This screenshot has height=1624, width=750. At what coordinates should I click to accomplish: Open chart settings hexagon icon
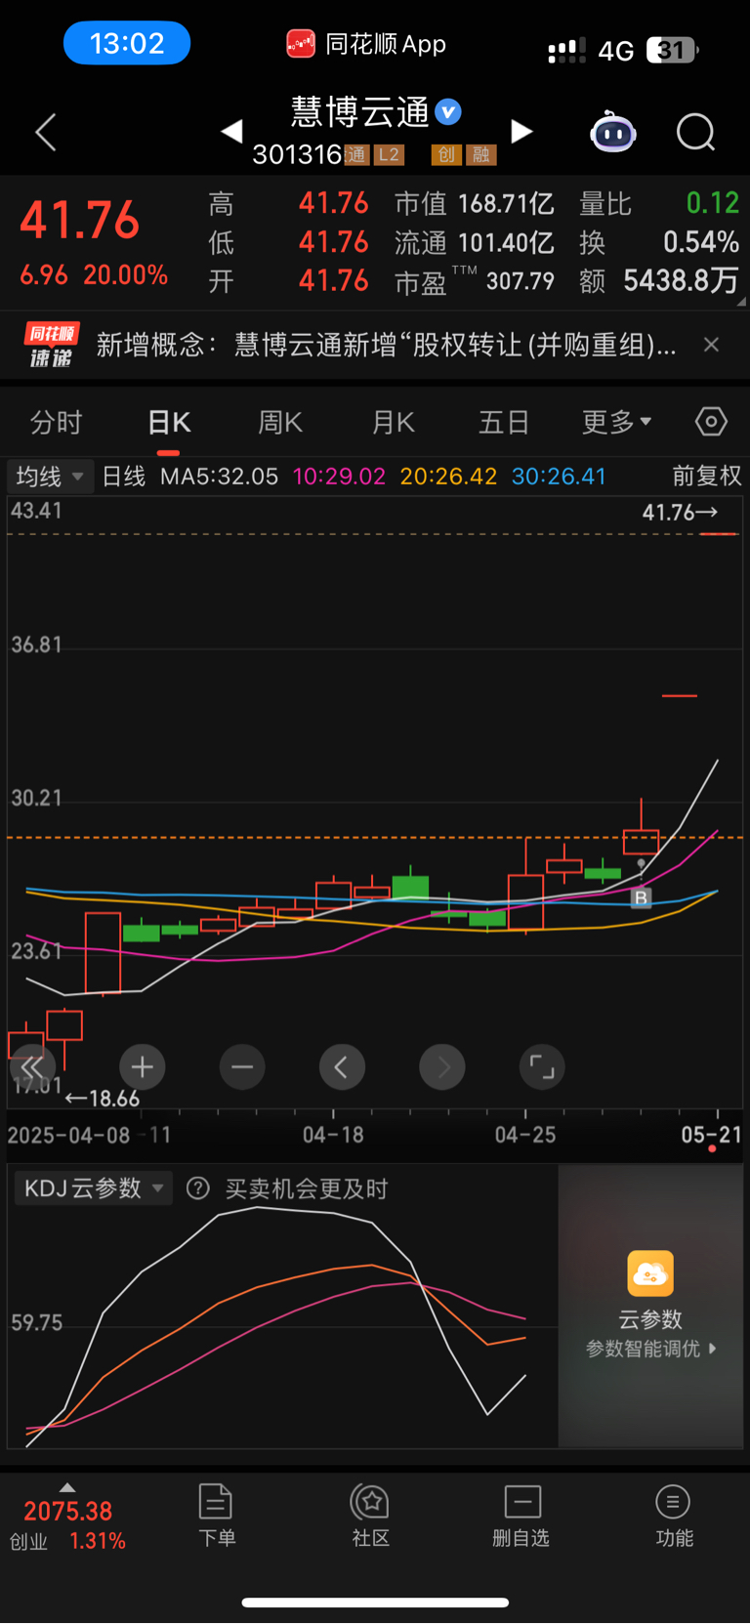click(x=711, y=422)
